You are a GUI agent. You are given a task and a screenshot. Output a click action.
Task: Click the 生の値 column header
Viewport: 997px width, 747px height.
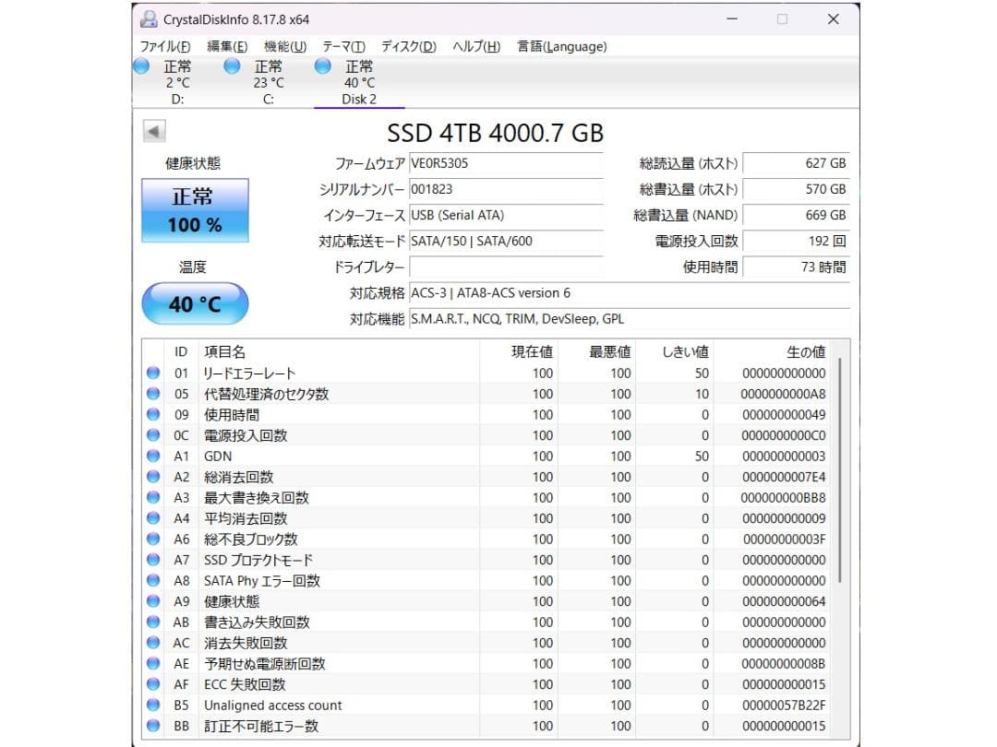click(772, 352)
